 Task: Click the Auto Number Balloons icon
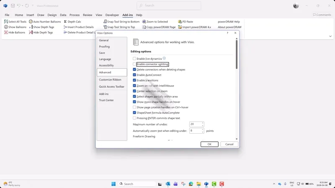(x=31, y=22)
